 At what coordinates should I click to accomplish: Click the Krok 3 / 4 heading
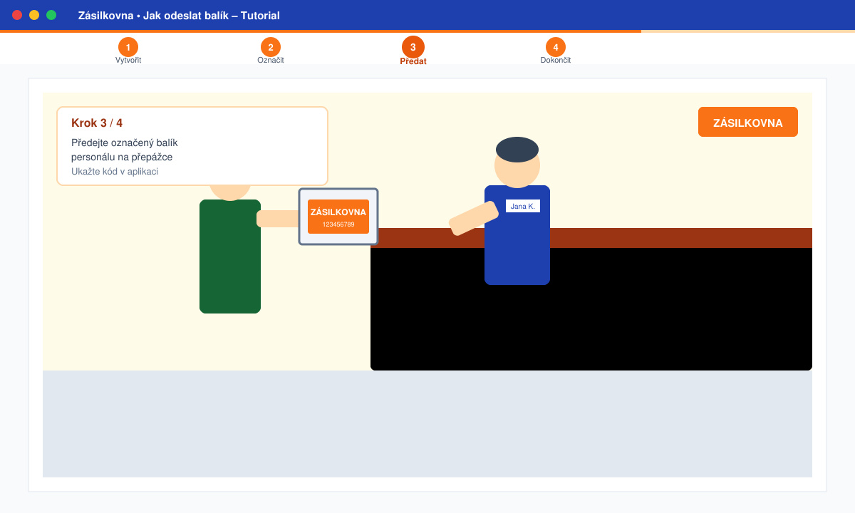[97, 123]
